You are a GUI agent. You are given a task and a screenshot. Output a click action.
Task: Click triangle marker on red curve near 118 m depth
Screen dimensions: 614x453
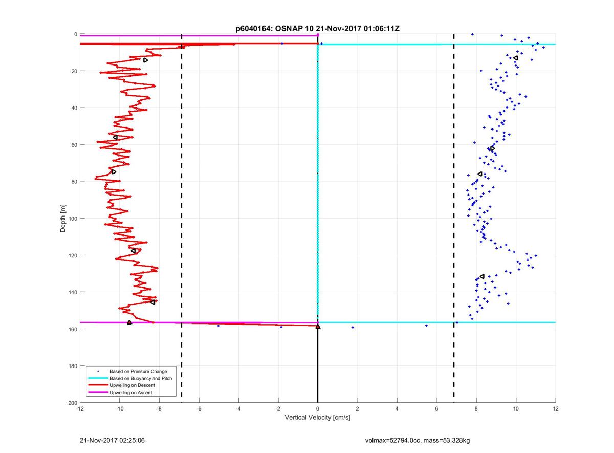pyautogui.click(x=133, y=251)
